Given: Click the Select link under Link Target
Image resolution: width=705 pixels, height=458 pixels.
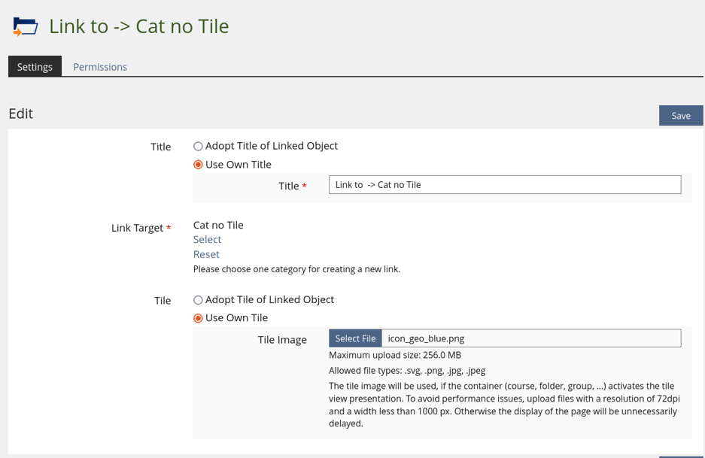Looking at the screenshot, I should [x=207, y=239].
